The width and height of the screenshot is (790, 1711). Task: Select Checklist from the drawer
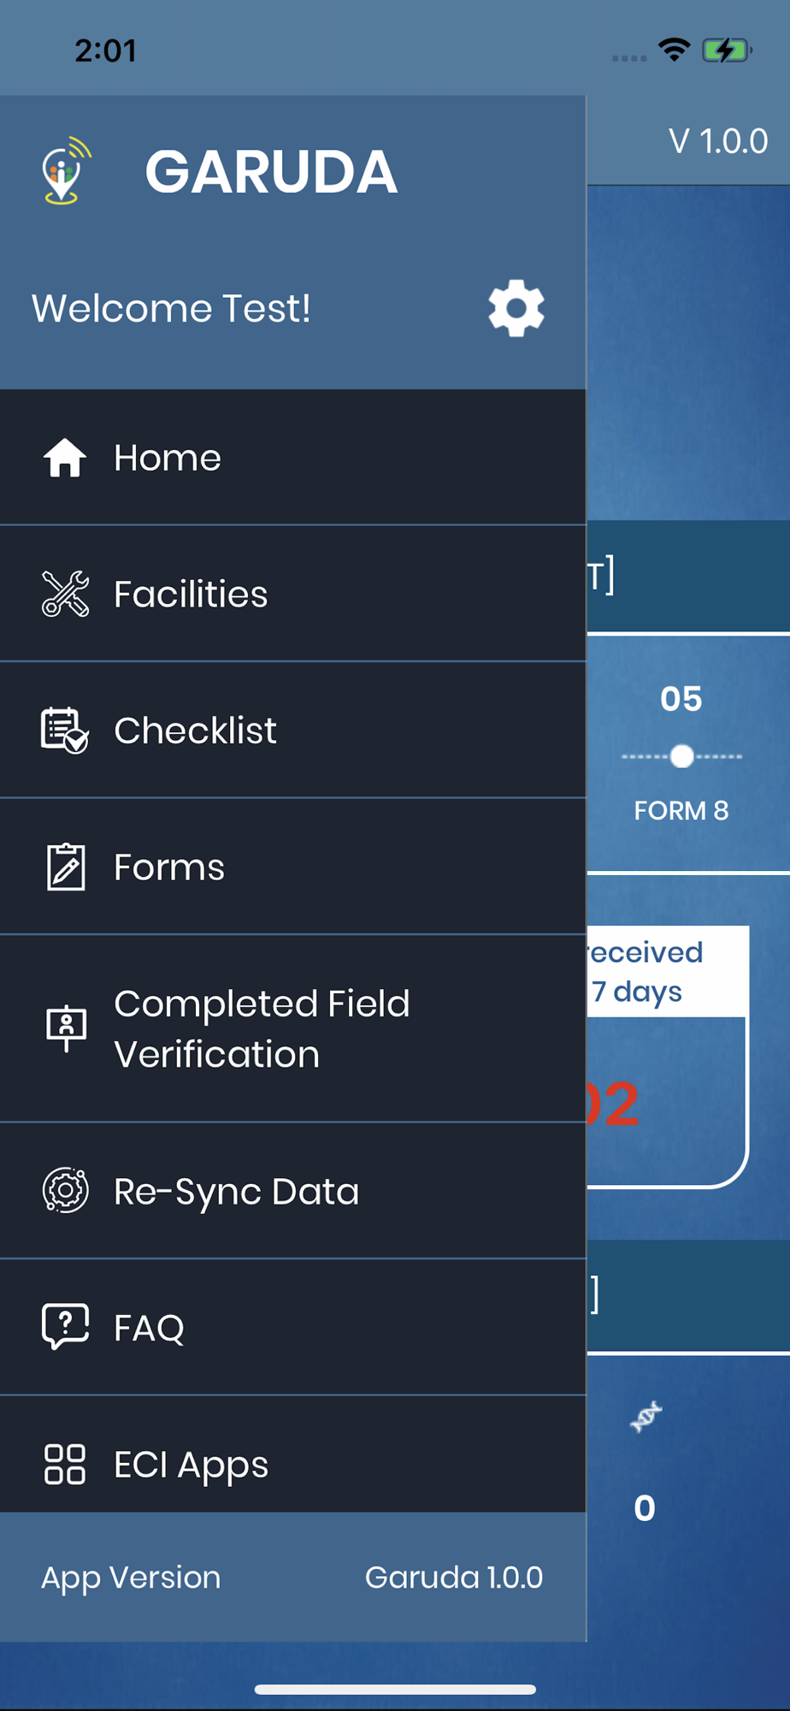pyautogui.click(x=293, y=731)
